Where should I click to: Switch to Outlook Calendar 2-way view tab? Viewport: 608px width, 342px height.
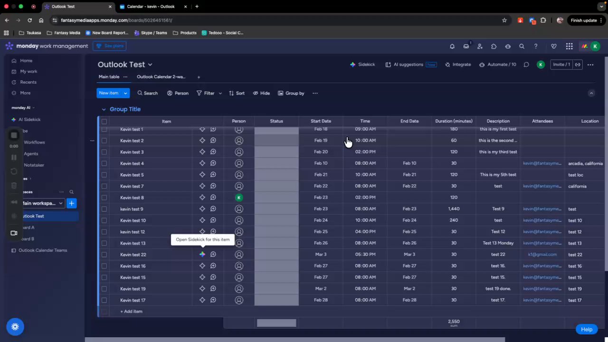pos(161,77)
